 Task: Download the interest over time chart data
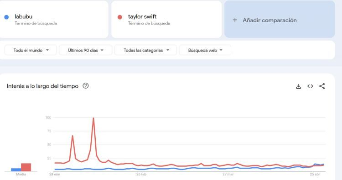pos(298,86)
